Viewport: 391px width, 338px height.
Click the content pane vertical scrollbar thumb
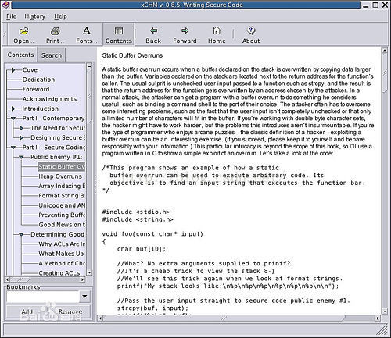point(385,73)
